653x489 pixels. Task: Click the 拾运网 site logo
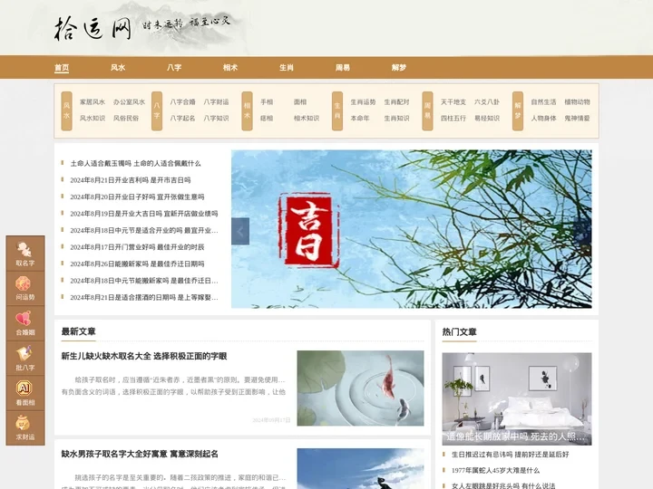(x=93, y=29)
